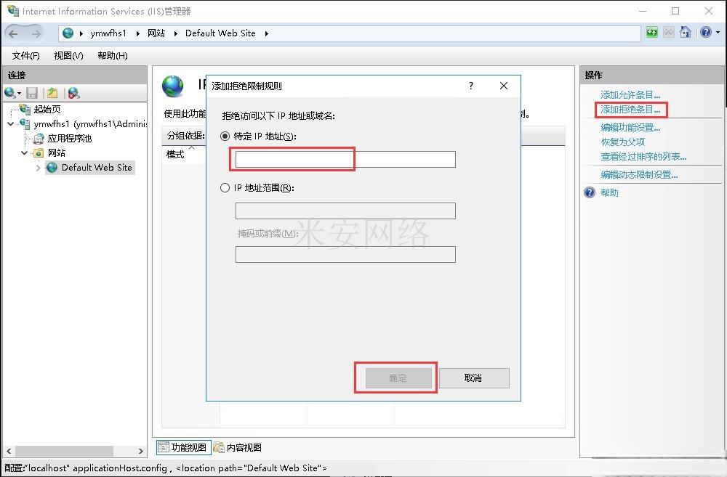
Task: Click Default Web Site in the breadcrumb
Action: click(x=220, y=33)
